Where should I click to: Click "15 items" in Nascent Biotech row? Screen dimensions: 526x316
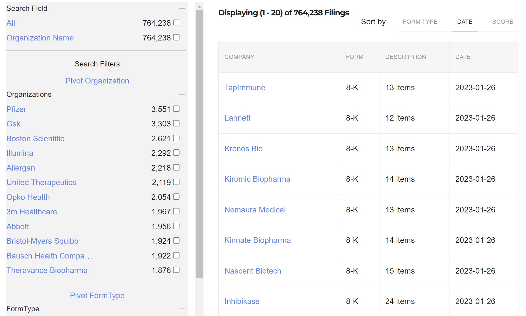(400, 271)
